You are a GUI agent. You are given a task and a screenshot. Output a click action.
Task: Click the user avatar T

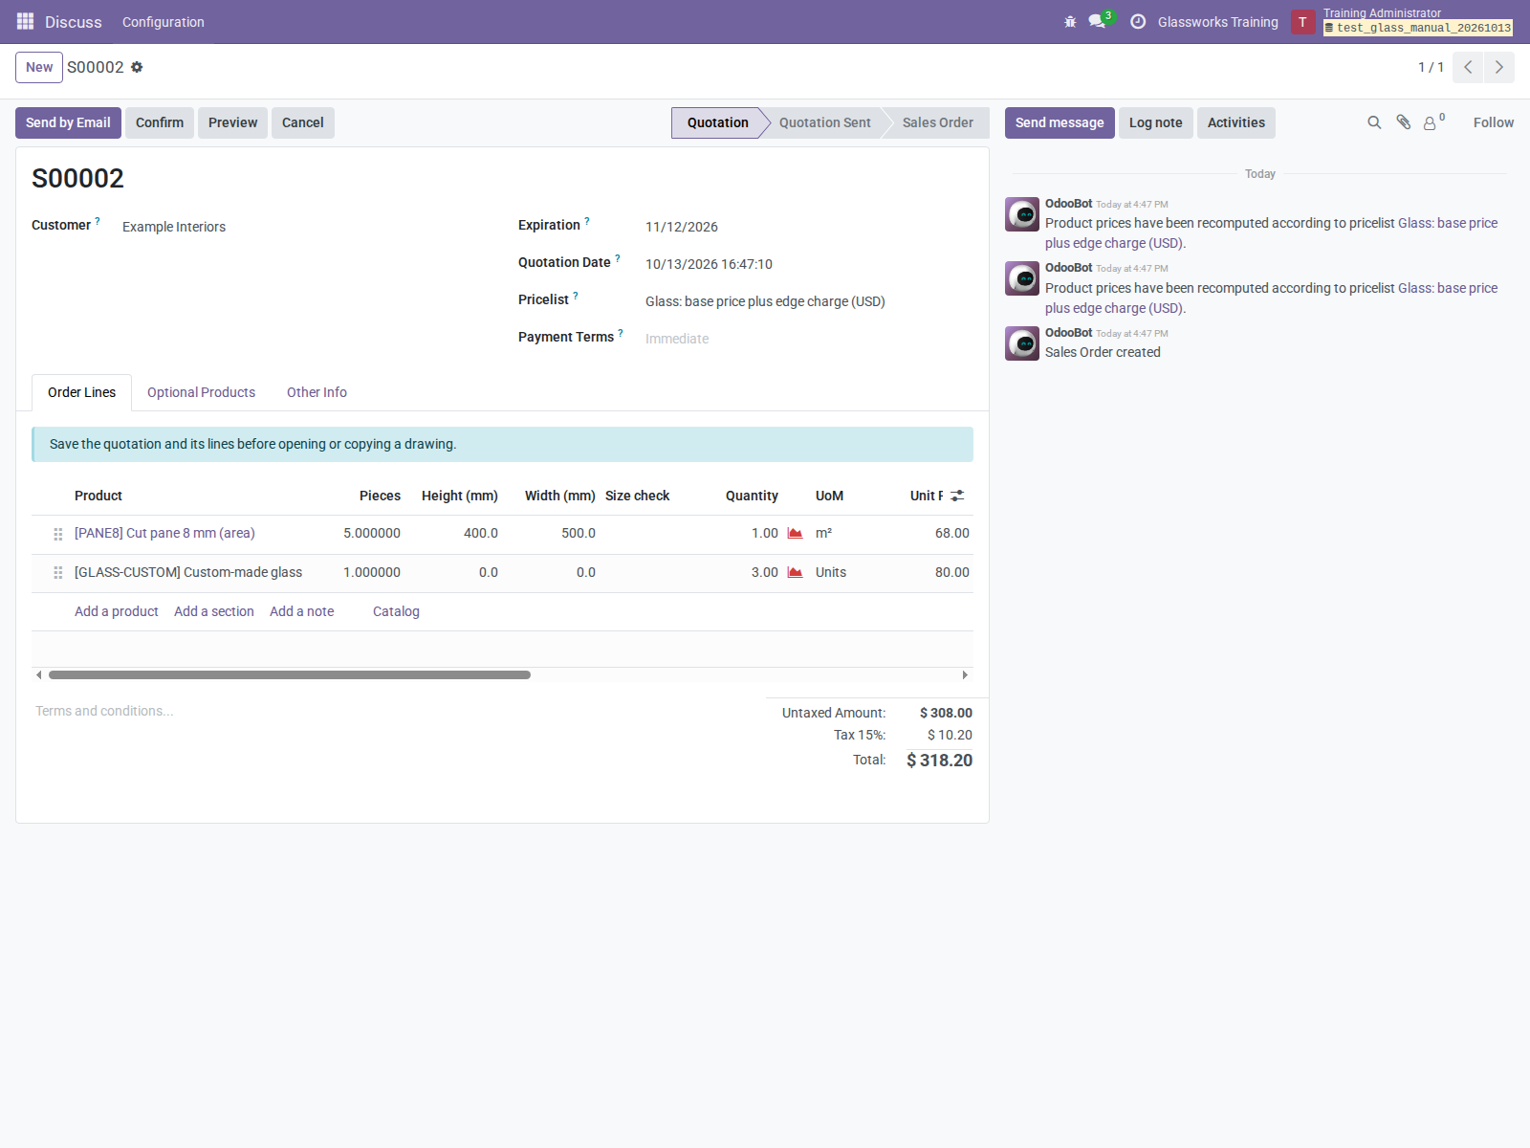1302,22
